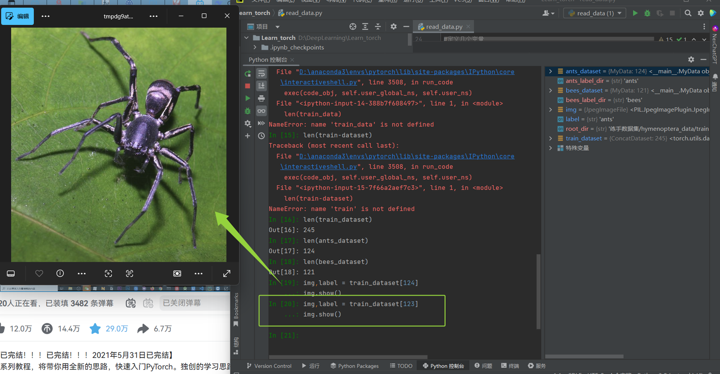
Task: Open the Python Packages tool window
Action: 355,366
